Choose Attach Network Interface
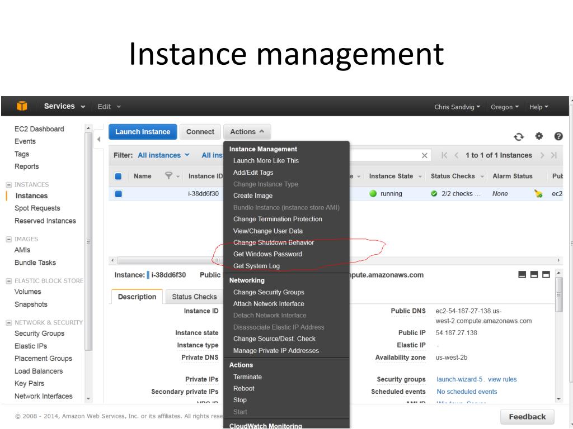Image resolution: width=573 pixels, height=429 pixels. tap(269, 303)
